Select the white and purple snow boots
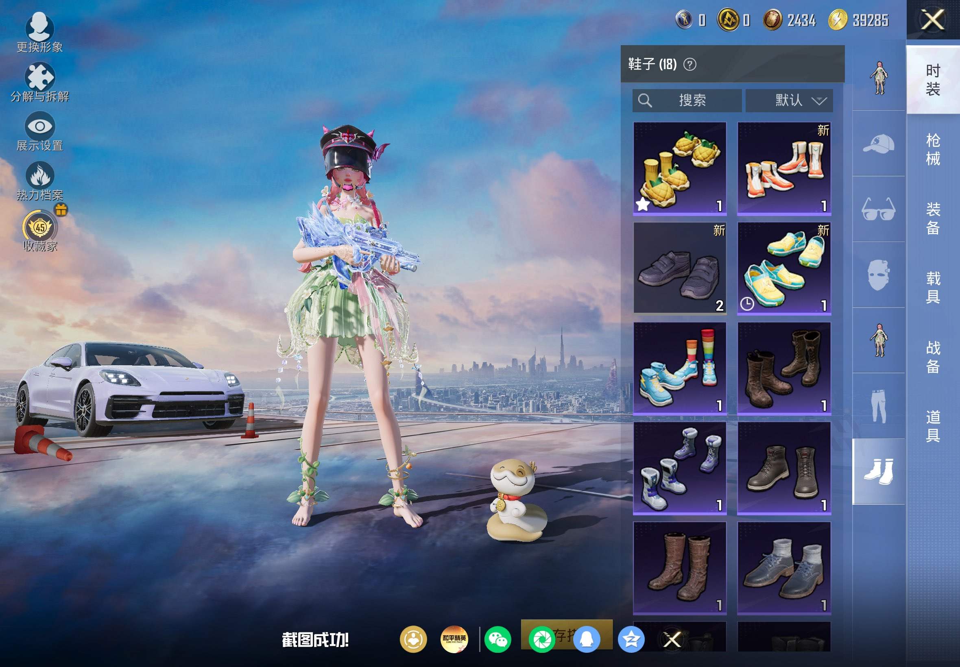Image resolution: width=960 pixels, height=667 pixels. coord(680,468)
